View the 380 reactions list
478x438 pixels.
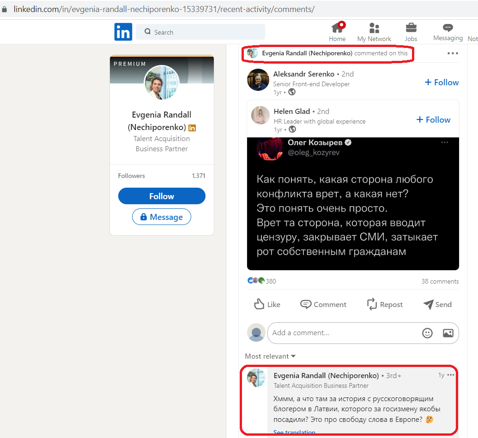click(x=262, y=281)
